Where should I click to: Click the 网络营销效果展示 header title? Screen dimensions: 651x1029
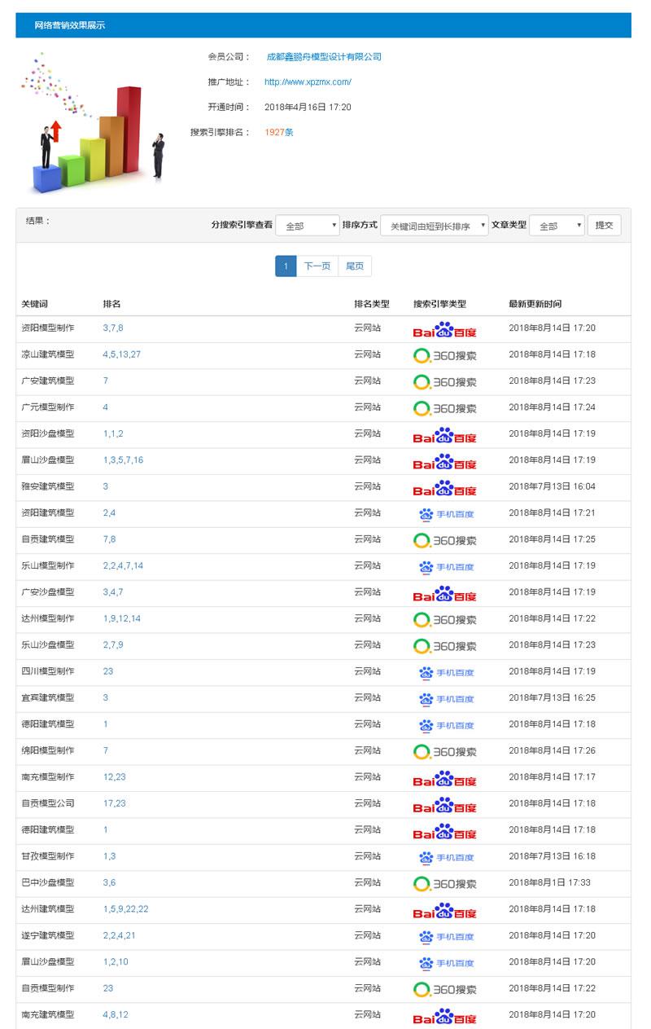(70, 25)
